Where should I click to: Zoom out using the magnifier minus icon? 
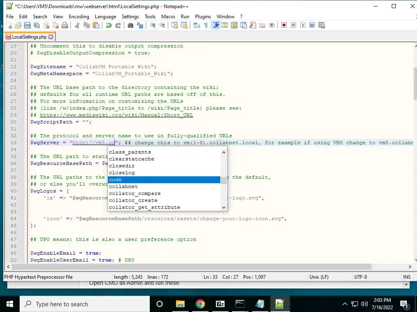click(x=162, y=25)
